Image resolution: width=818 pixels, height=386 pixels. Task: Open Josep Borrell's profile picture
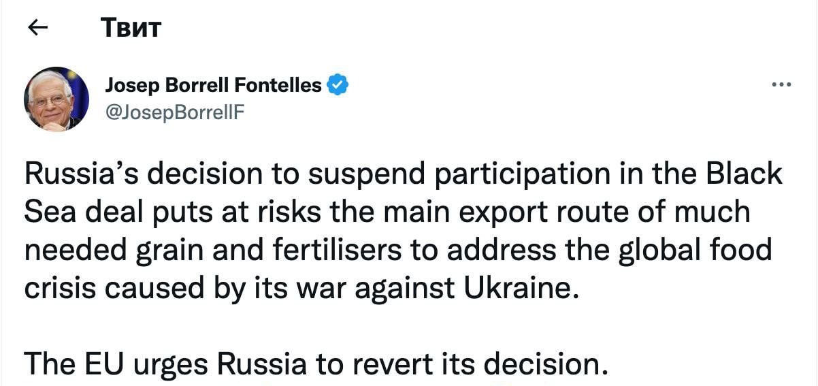click(x=56, y=99)
